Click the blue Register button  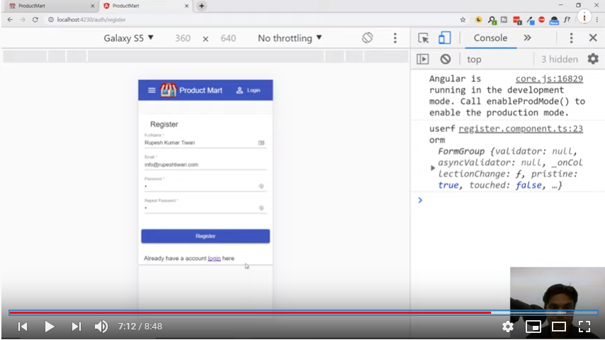click(x=205, y=236)
